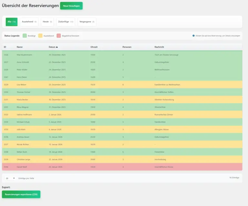Click the 'Personen' column header
Viewport: 248px width, 206px height.
point(127,47)
